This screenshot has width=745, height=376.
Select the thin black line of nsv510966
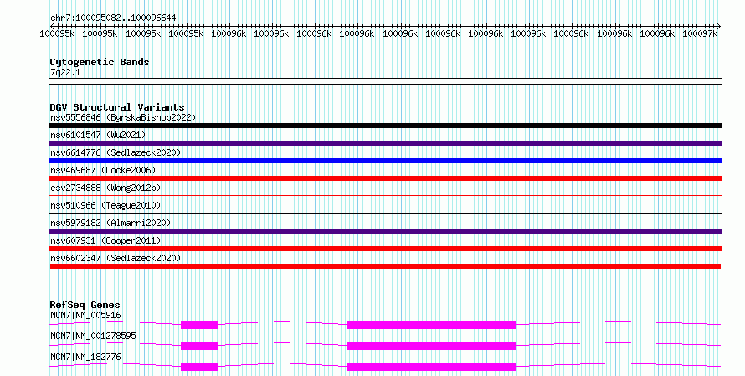(385, 213)
